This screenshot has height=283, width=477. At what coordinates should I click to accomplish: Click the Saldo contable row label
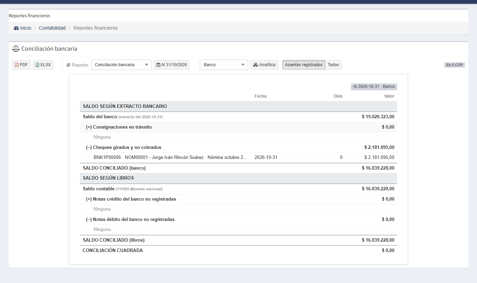[123, 189]
